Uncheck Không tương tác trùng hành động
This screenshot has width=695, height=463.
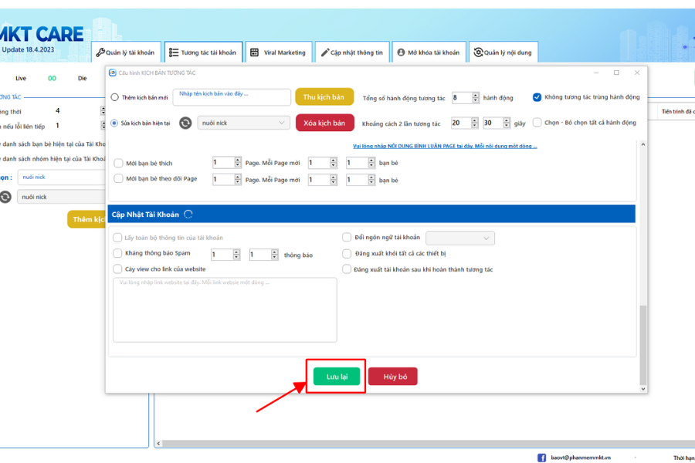[537, 97]
